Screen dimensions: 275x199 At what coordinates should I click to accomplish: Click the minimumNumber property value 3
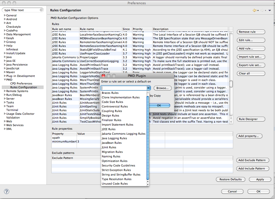tap(78, 141)
